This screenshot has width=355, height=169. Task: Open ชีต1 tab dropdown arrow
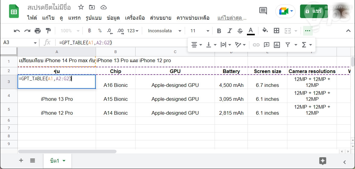click(64, 161)
